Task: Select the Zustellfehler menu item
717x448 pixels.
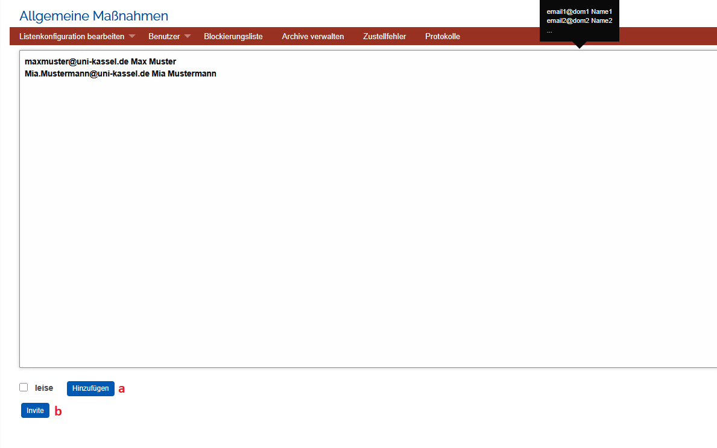Action: tap(384, 37)
